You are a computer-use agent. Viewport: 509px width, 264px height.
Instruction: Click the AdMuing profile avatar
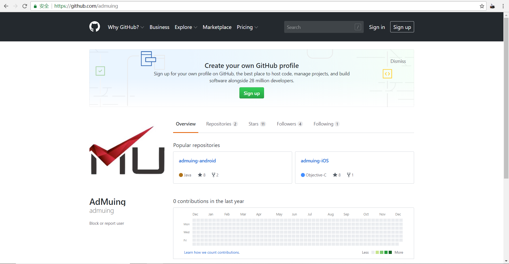coord(127,150)
